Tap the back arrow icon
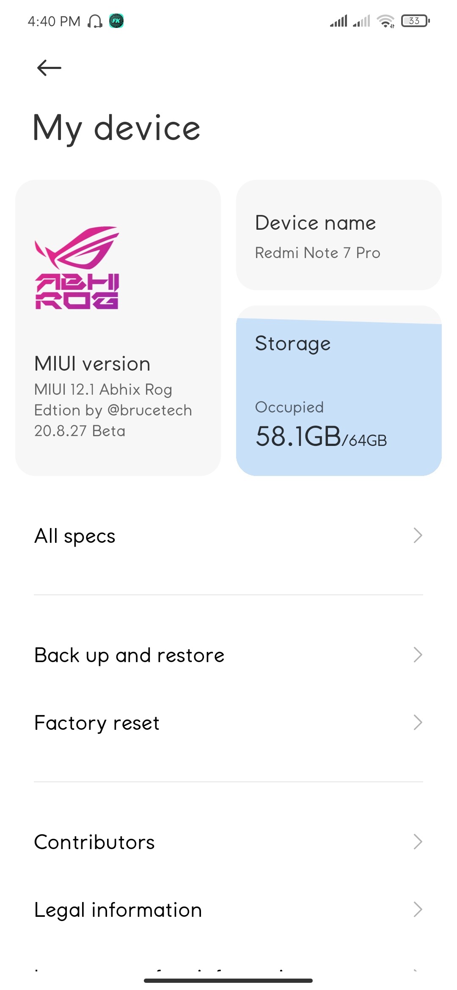Screen dimensions: 457x990 [x=49, y=68]
